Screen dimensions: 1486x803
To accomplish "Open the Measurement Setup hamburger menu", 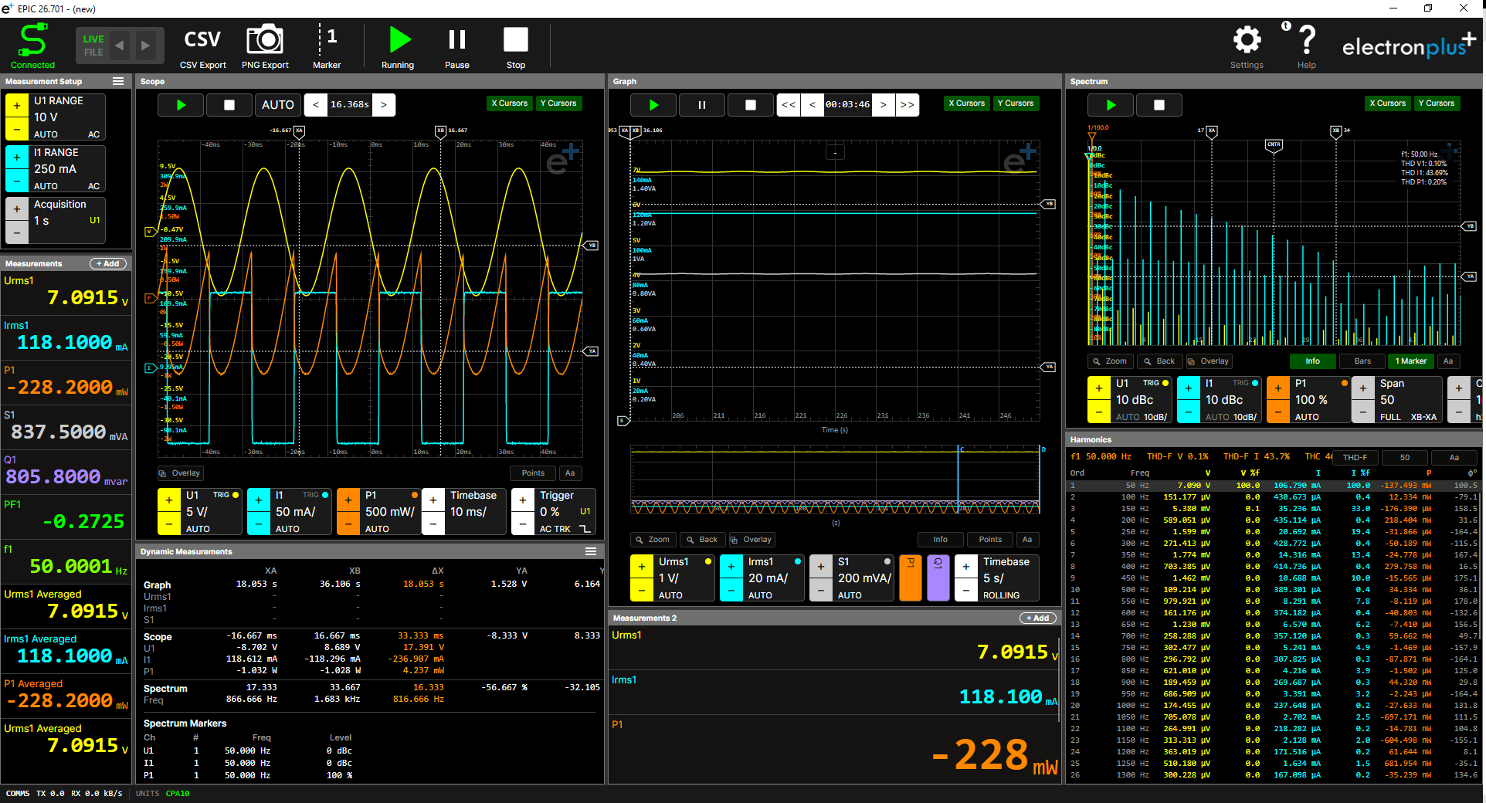I will (x=118, y=81).
